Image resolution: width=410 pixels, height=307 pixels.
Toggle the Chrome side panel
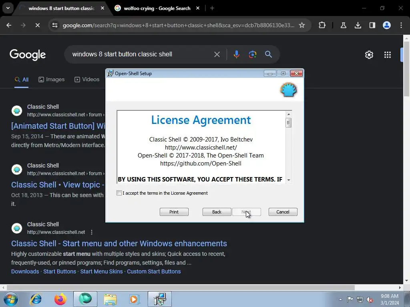(372, 25)
